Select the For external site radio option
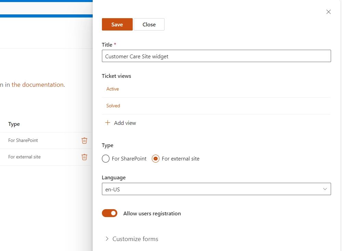Viewport: 342px width, 251px height. (156, 158)
